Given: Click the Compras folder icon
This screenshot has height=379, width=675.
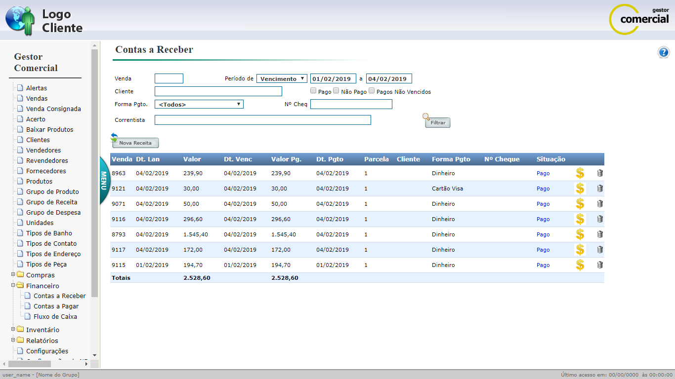Looking at the screenshot, I should point(20,275).
